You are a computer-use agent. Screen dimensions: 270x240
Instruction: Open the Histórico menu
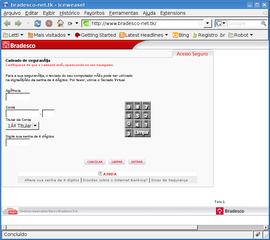(x=70, y=13)
